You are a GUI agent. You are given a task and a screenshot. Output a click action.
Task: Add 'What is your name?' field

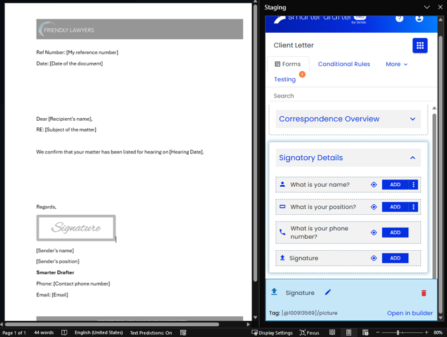pos(395,185)
